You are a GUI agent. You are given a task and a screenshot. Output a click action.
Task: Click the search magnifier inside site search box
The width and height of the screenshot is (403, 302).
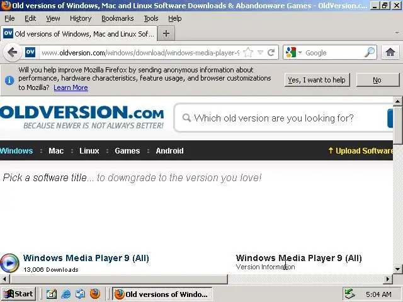pos(186,118)
